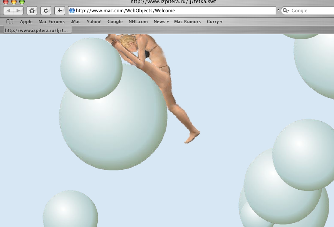Open the NHL.com bookmark
Screen dimensions: 334x227
tap(138, 22)
